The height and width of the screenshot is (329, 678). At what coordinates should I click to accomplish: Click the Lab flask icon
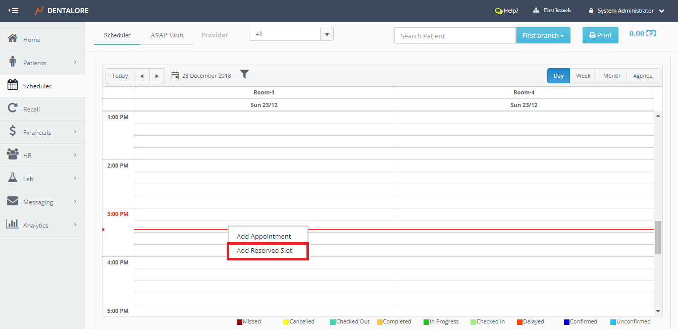tap(13, 178)
